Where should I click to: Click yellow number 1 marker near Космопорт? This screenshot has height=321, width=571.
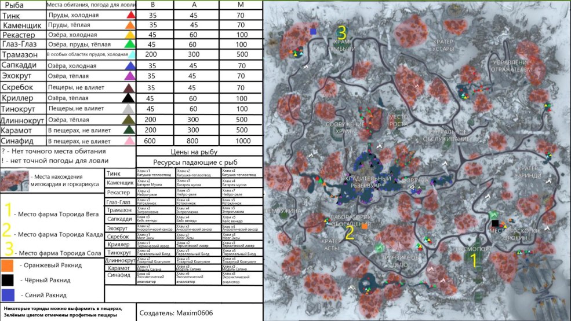tap(472, 260)
